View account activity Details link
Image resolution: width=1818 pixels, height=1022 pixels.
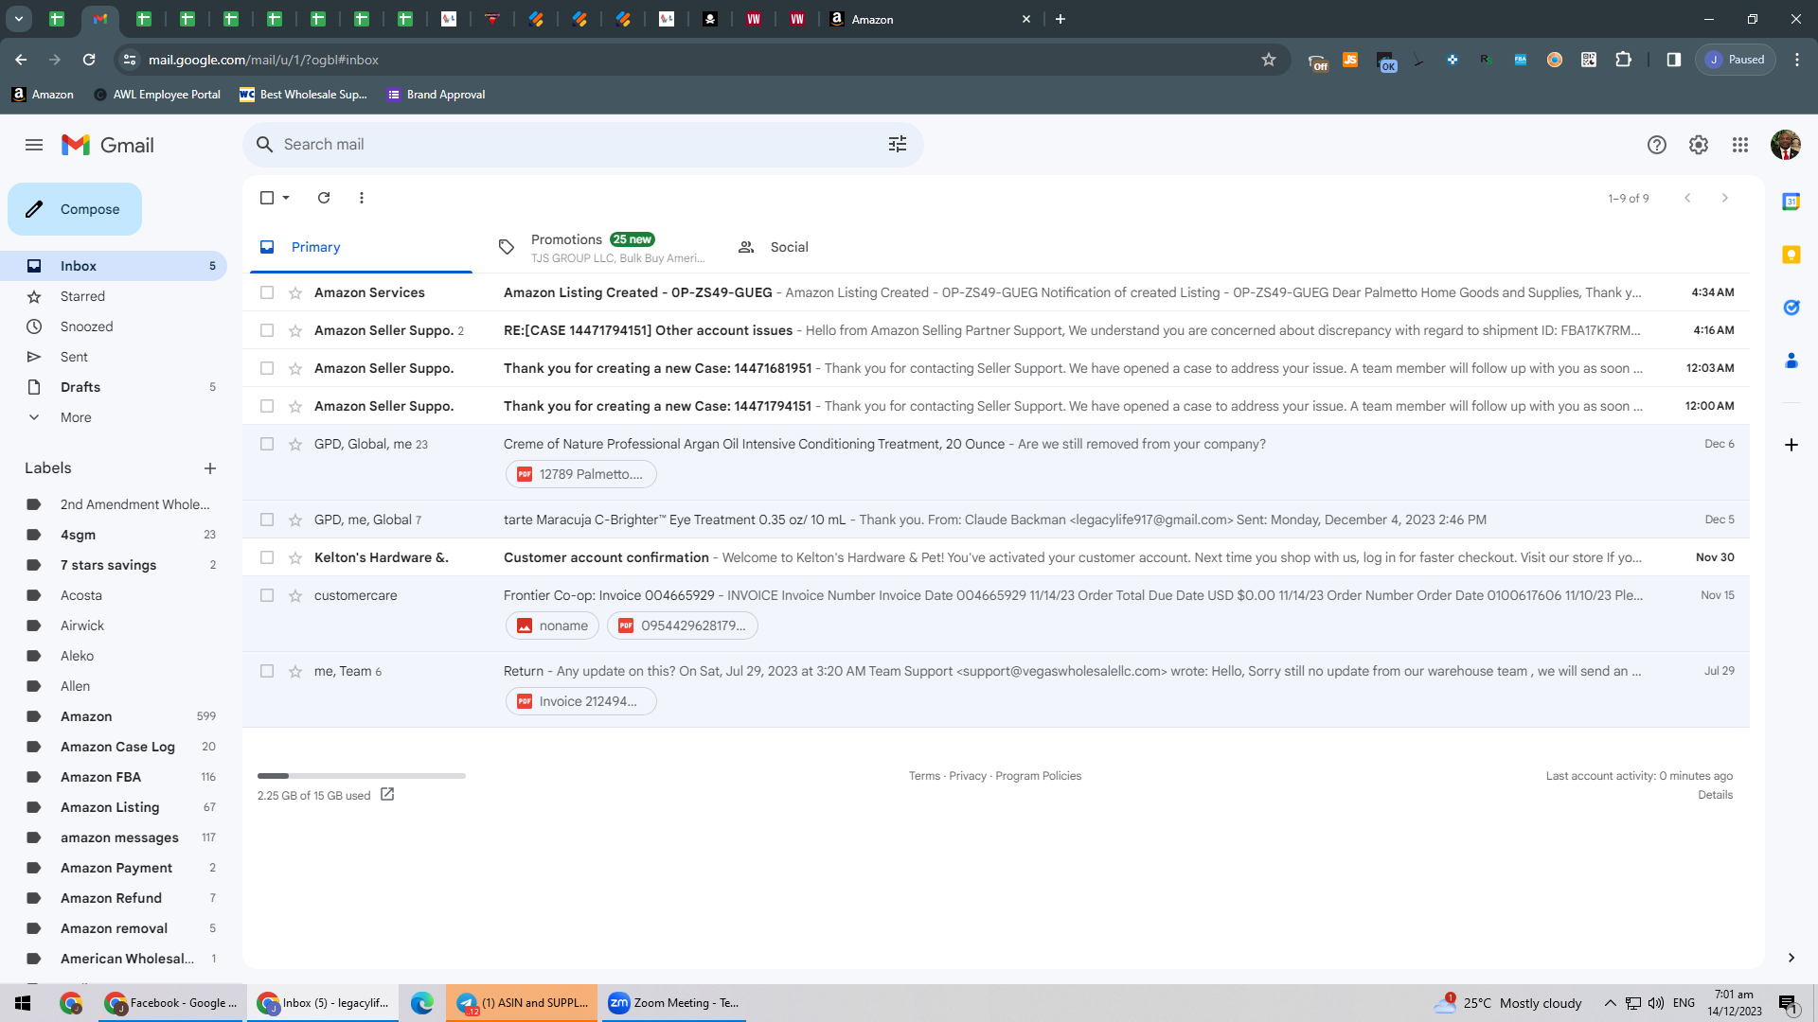point(1715,795)
